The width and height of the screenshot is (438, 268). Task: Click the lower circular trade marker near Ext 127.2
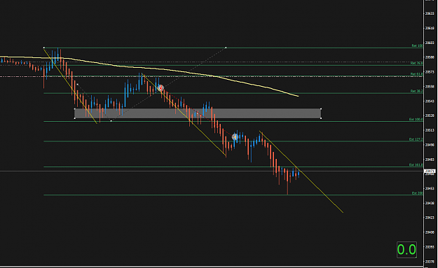[x=235, y=137]
